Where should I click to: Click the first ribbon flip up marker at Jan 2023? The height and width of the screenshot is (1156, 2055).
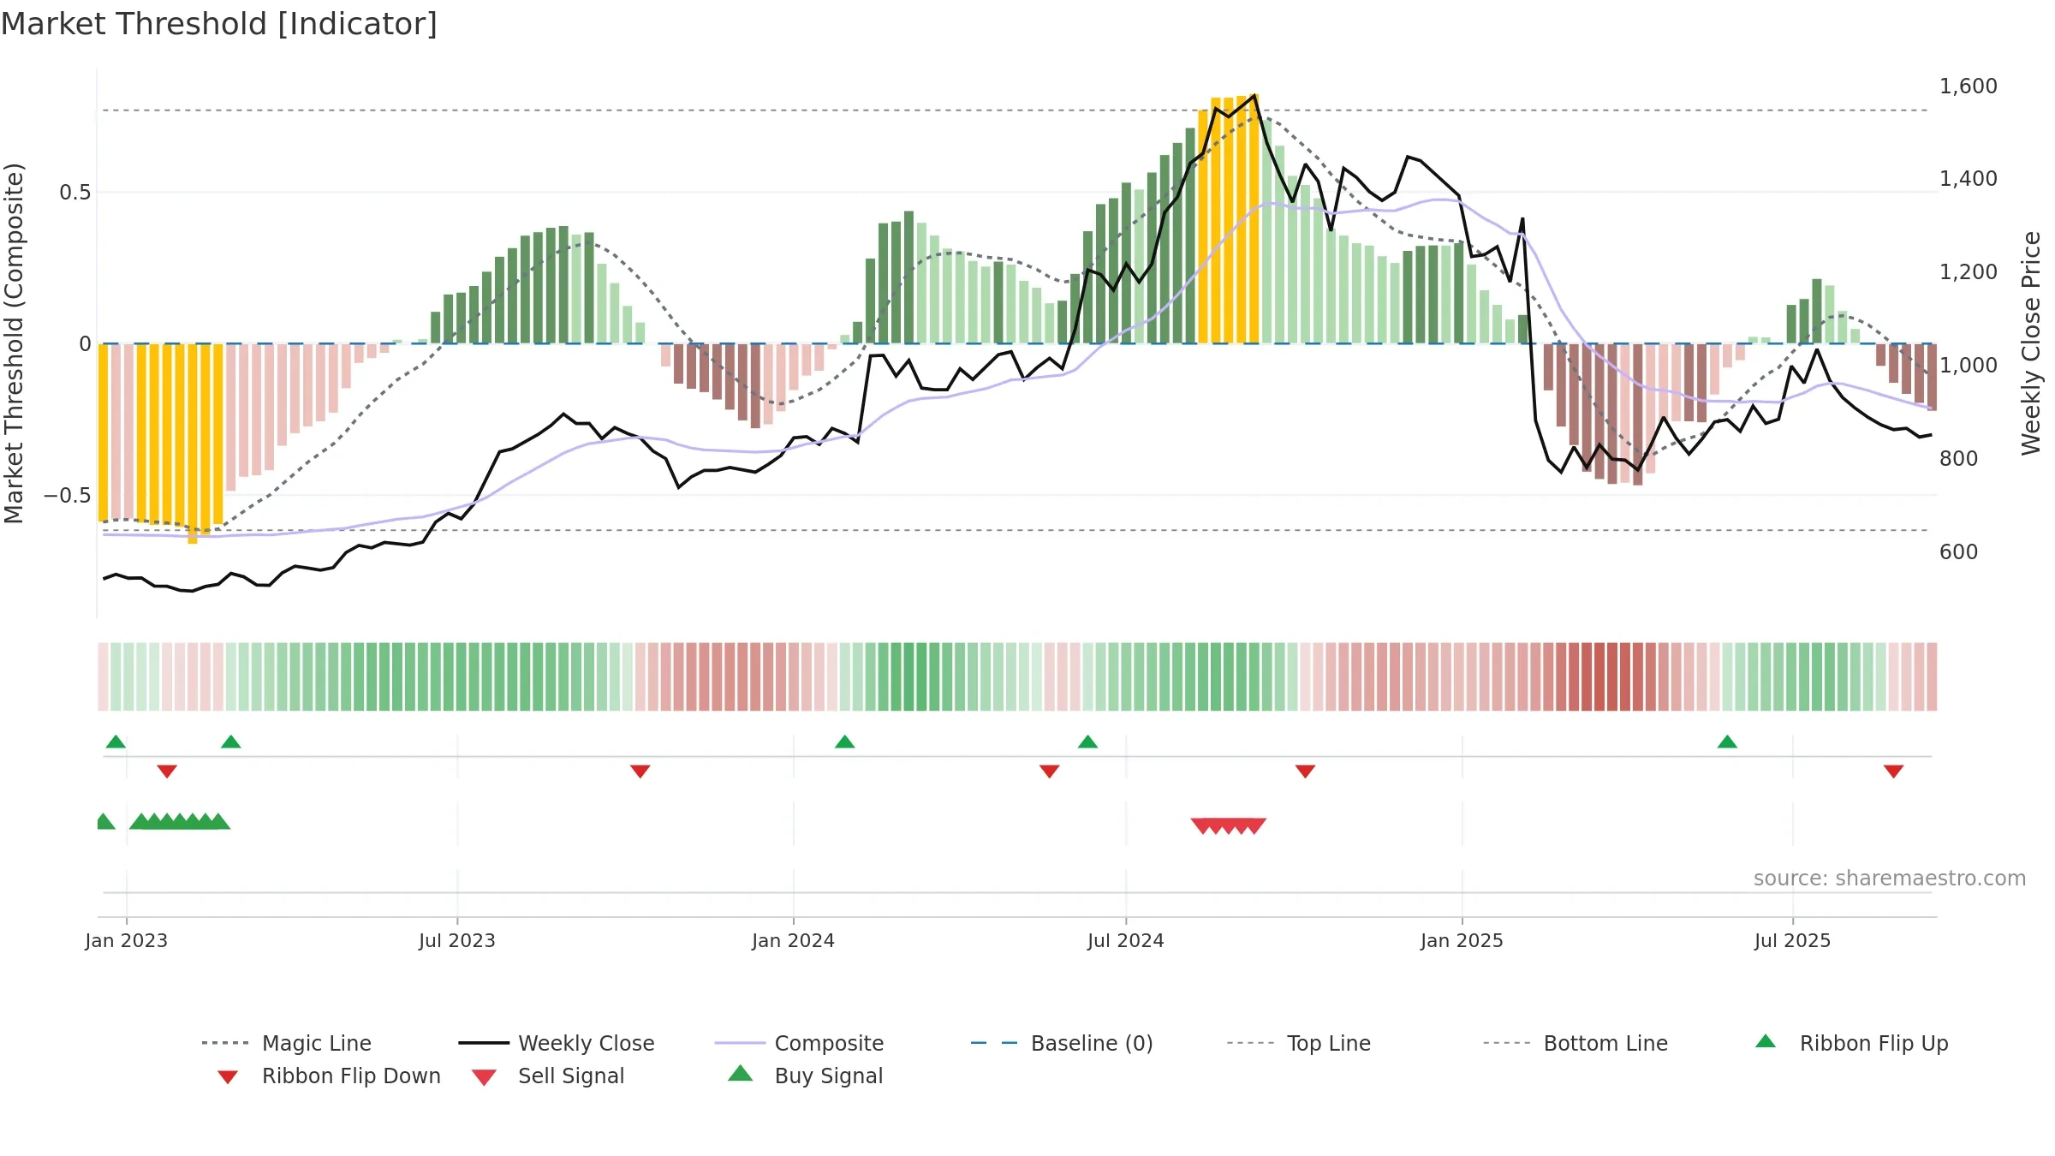pyautogui.click(x=116, y=742)
